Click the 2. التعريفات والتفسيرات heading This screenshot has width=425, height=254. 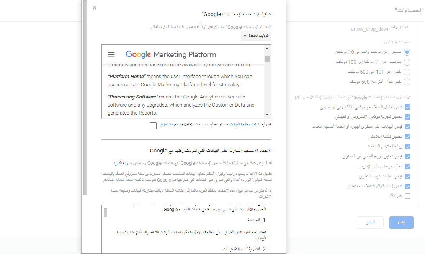coord(244,249)
